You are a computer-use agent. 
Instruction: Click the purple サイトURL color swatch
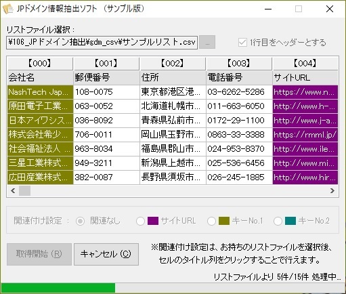tap(153, 221)
